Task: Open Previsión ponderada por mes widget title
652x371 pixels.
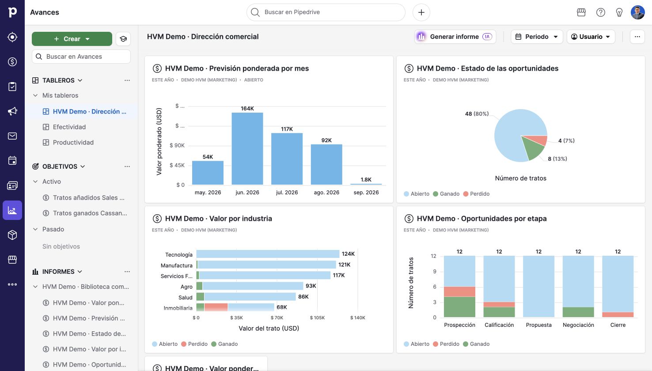Action: point(237,68)
